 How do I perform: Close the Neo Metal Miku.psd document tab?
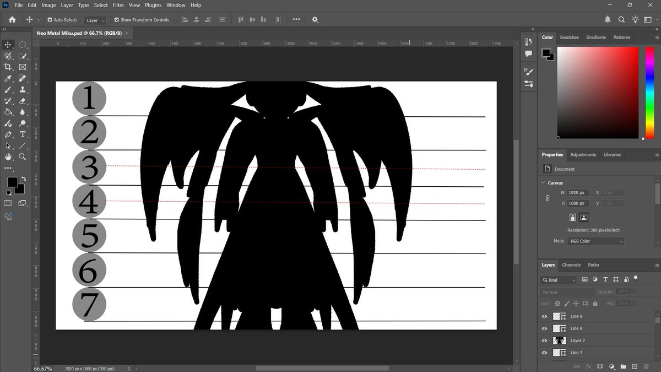coord(127,33)
